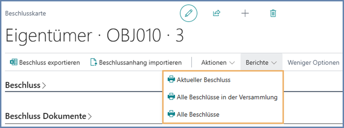Expand the Beschluss Dokumente section
Screen dimensions: 344x128
pyautogui.click(x=48, y=116)
